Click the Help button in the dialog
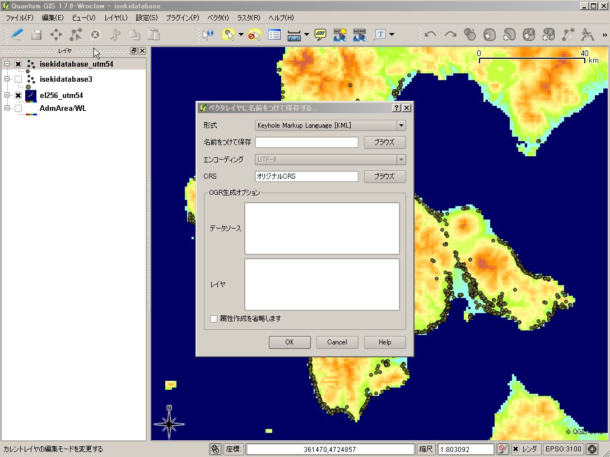The height and width of the screenshot is (457, 610). (385, 342)
